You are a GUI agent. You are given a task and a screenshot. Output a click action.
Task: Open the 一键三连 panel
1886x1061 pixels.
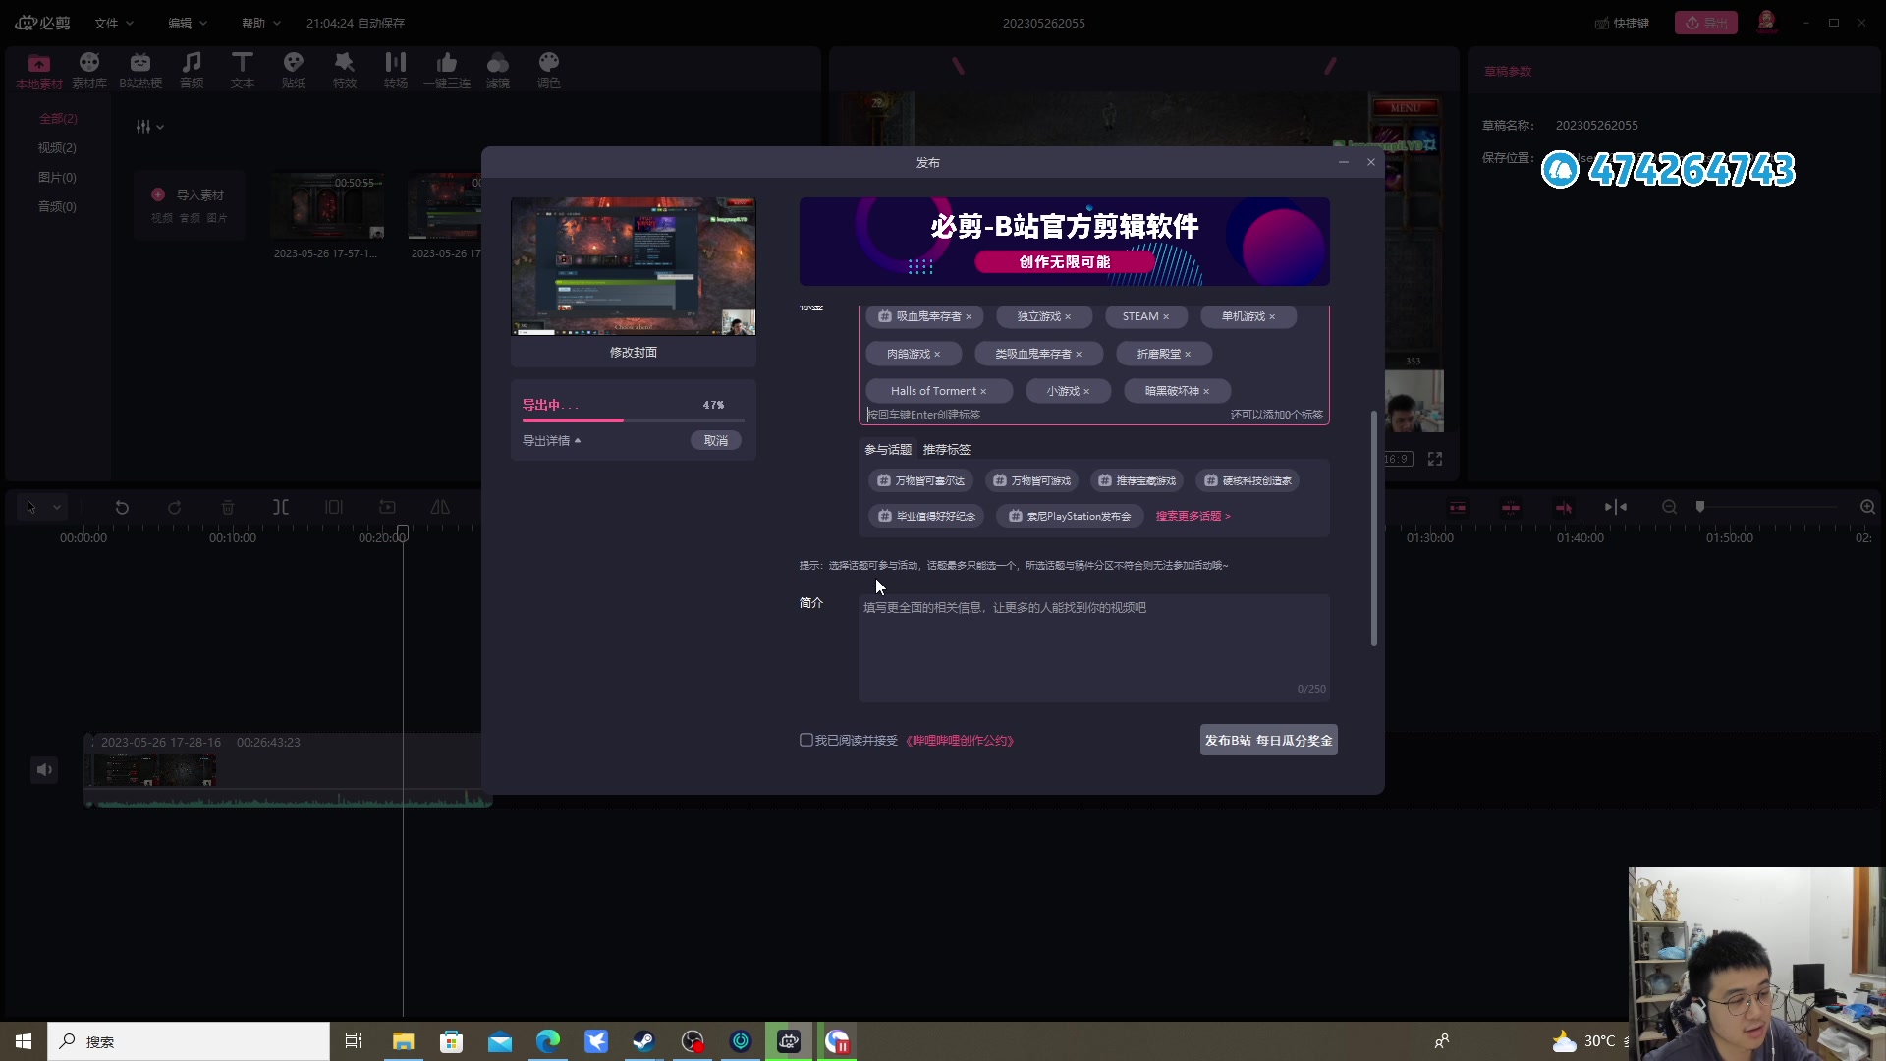[x=447, y=71]
